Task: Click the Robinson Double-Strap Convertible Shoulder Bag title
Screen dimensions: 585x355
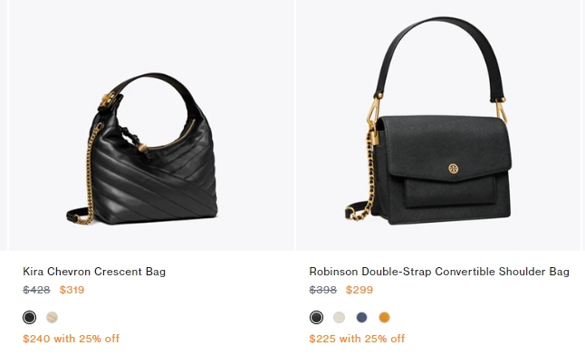Action: pos(439,272)
